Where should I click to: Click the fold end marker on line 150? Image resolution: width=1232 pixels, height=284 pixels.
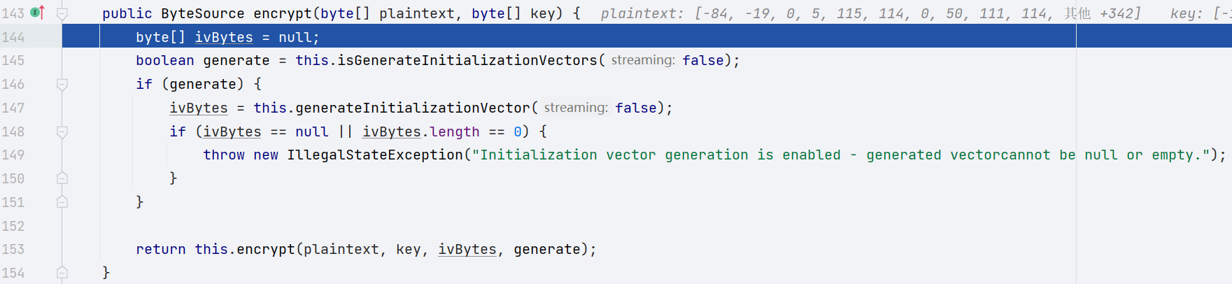[62, 178]
